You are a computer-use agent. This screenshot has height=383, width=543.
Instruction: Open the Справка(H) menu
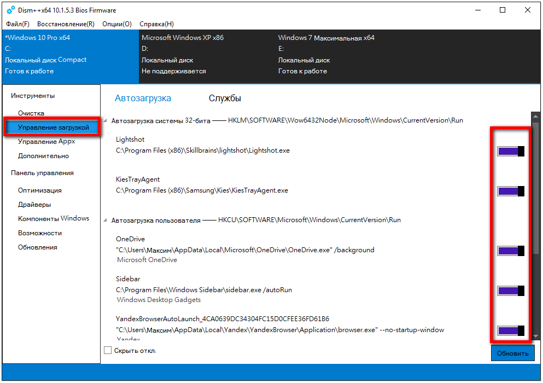[x=156, y=24]
